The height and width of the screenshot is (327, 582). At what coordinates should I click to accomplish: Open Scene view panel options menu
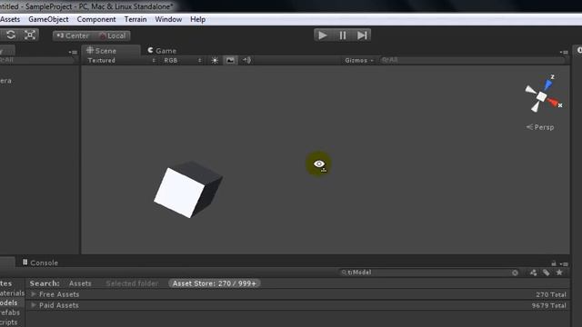point(564,53)
